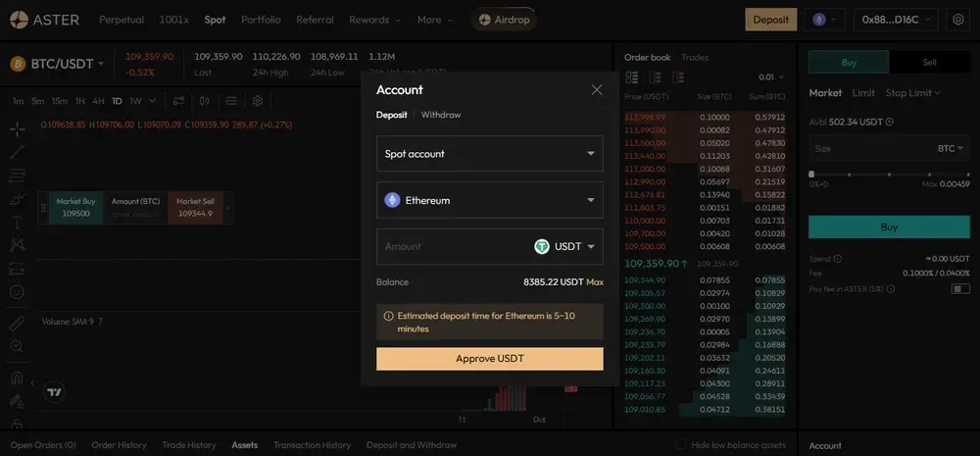Click the Market Sell 109344.9 button
This screenshot has width=980, height=456.
(x=195, y=208)
